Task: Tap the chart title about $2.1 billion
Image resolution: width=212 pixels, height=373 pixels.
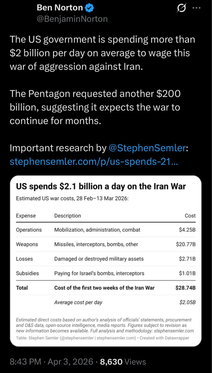Action: [101, 186]
